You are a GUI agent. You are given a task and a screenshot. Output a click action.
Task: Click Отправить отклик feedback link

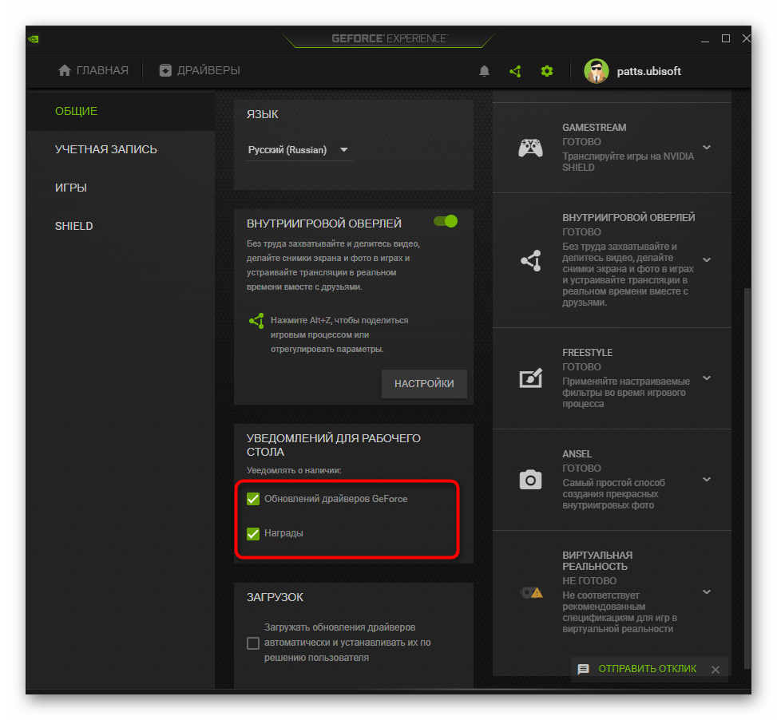tap(647, 669)
